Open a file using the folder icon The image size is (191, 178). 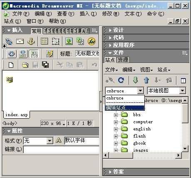(25, 65)
